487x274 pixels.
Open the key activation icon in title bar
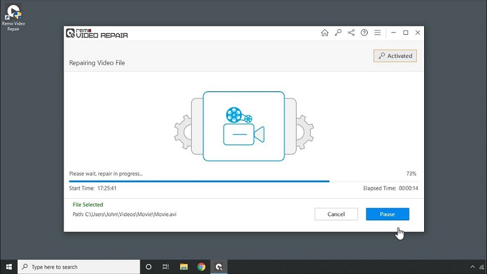pyautogui.click(x=338, y=33)
